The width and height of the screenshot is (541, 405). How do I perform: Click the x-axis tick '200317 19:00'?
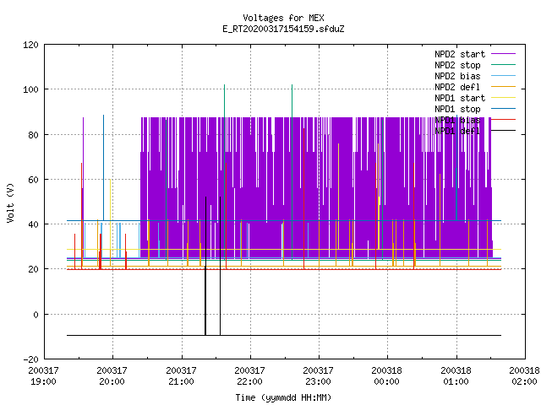coord(43,376)
